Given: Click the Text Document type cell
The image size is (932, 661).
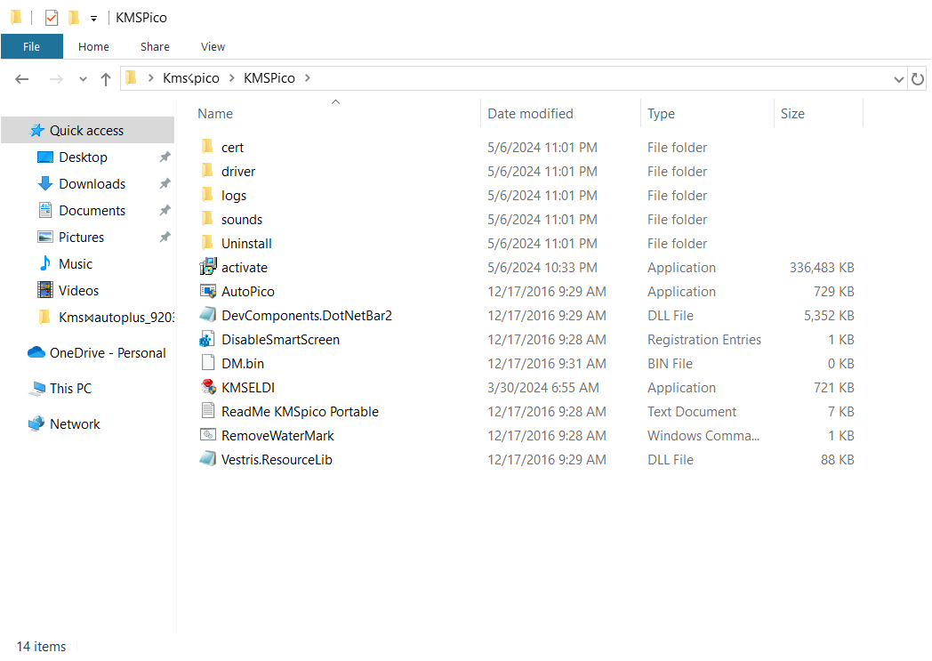Looking at the screenshot, I should [x=692, y=411].
